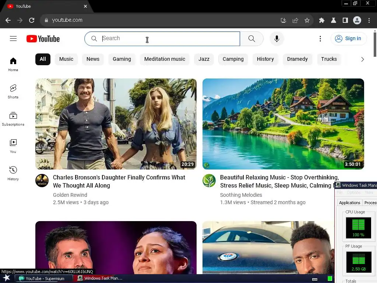Select the History filter chip
This screenshot has width=377, height=283.
(x=265, y=59)
